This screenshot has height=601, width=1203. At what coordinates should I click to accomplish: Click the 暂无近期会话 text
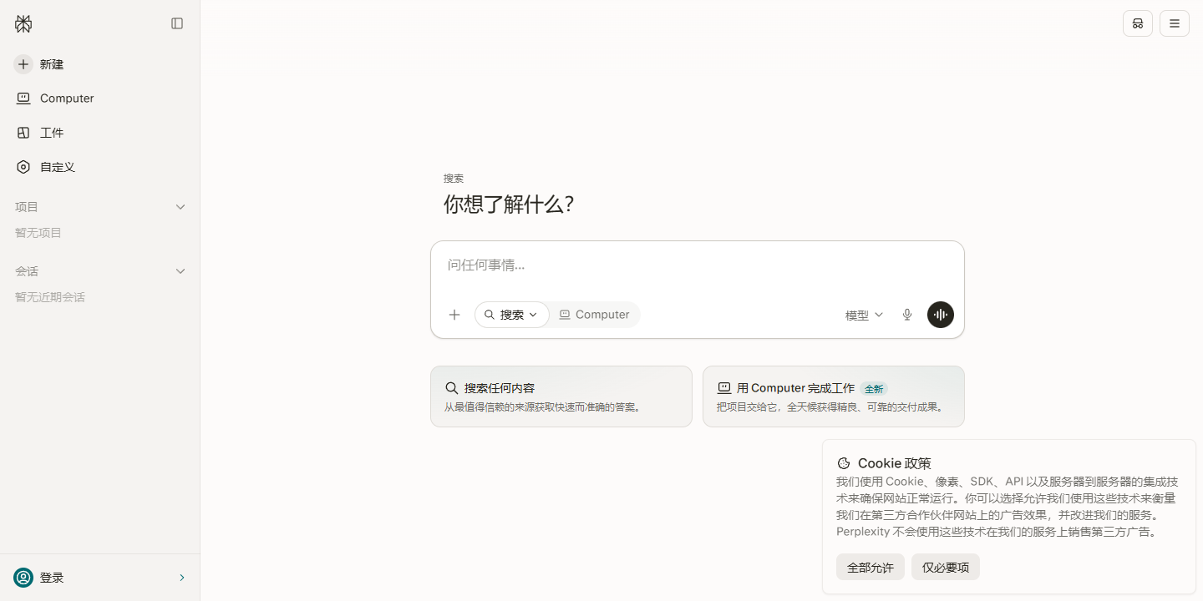coord(50,297)
